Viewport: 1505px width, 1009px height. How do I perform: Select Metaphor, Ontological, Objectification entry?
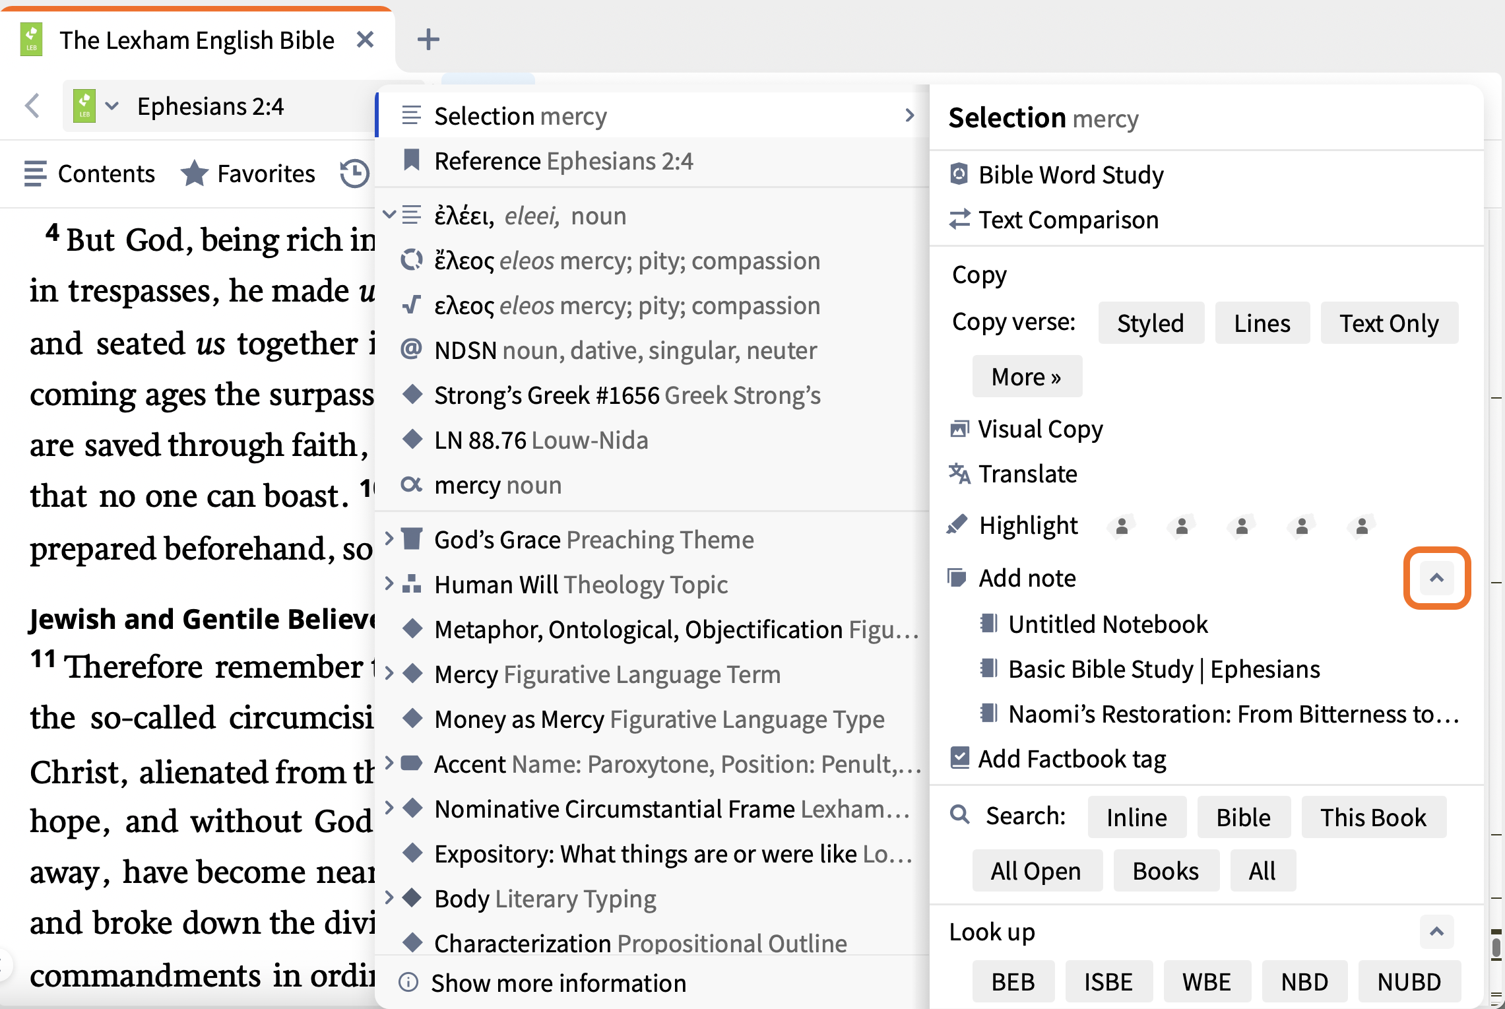click(x=652, y=630)
